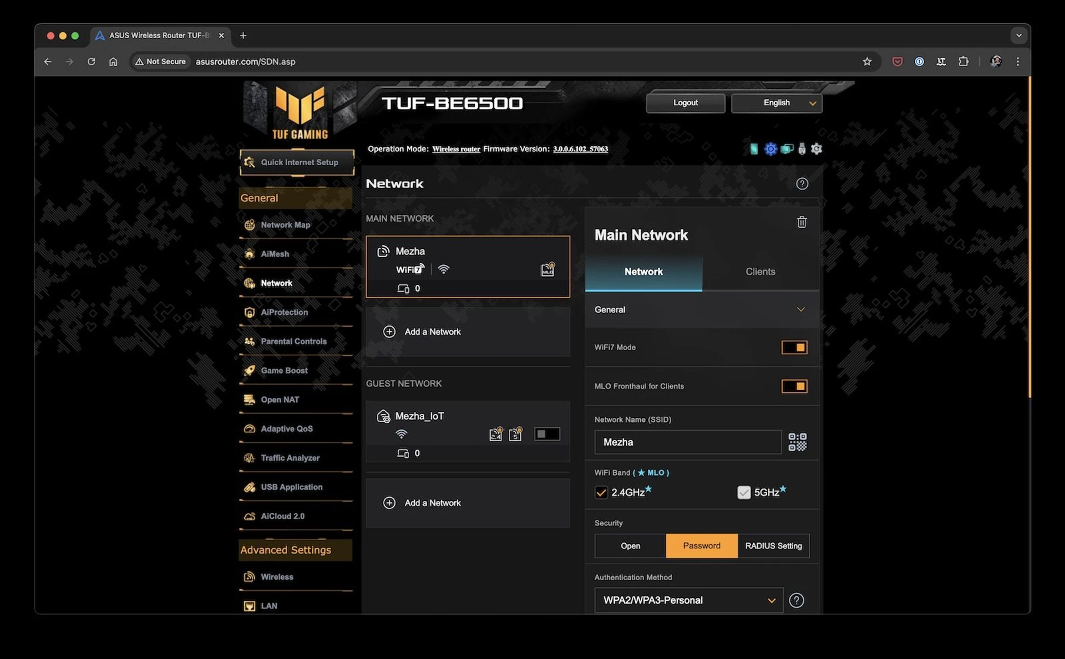Show the SSID QR code

click(798, 442)
